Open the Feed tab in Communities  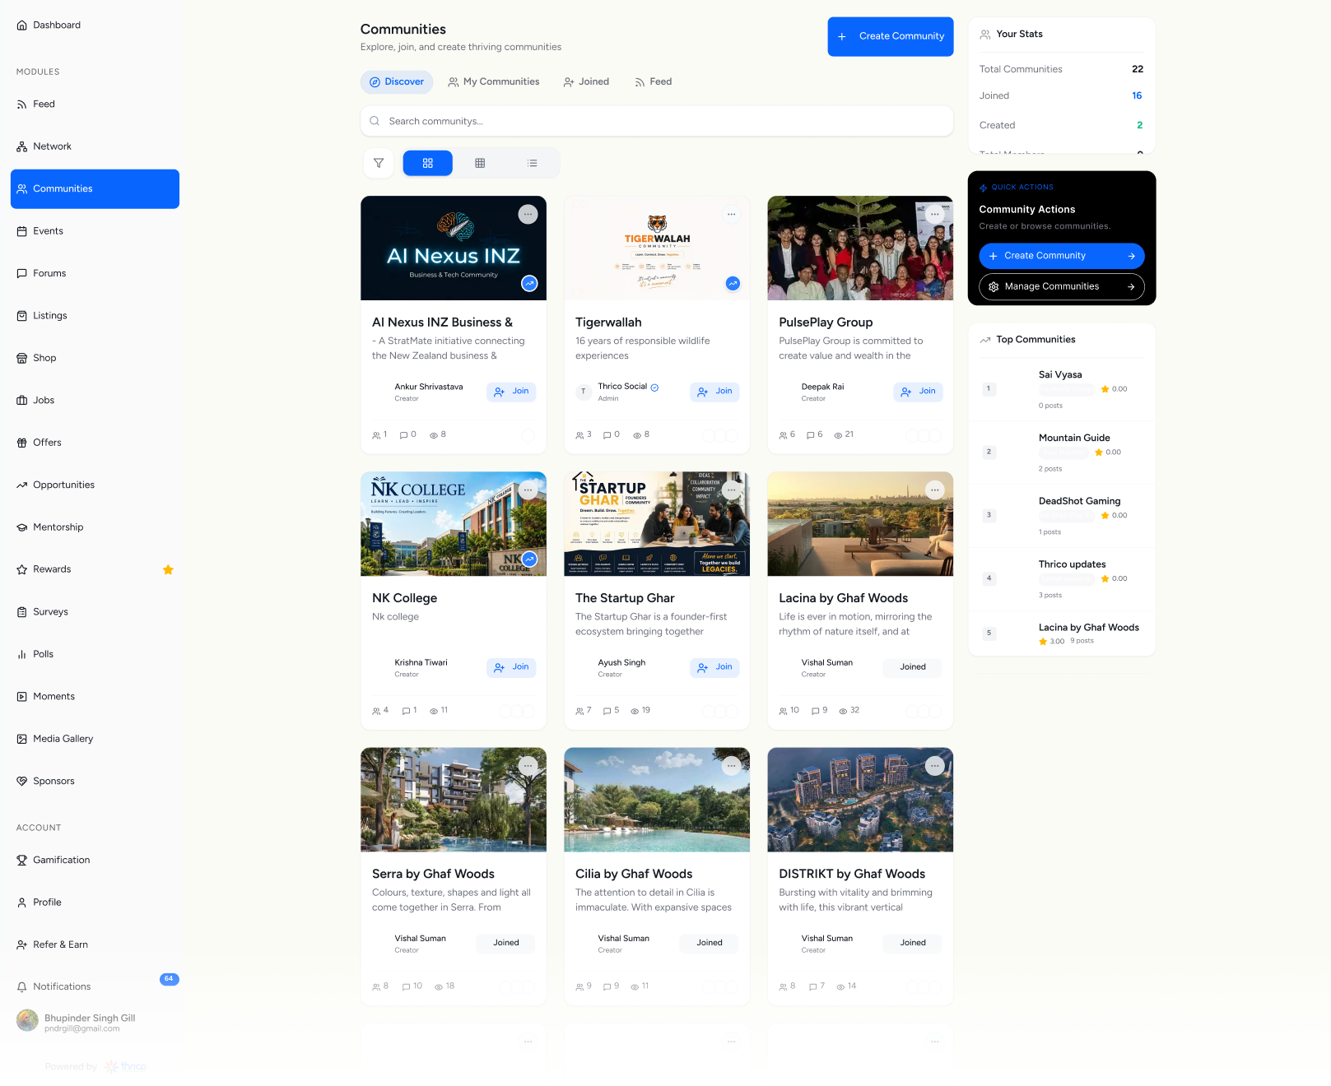654,81
